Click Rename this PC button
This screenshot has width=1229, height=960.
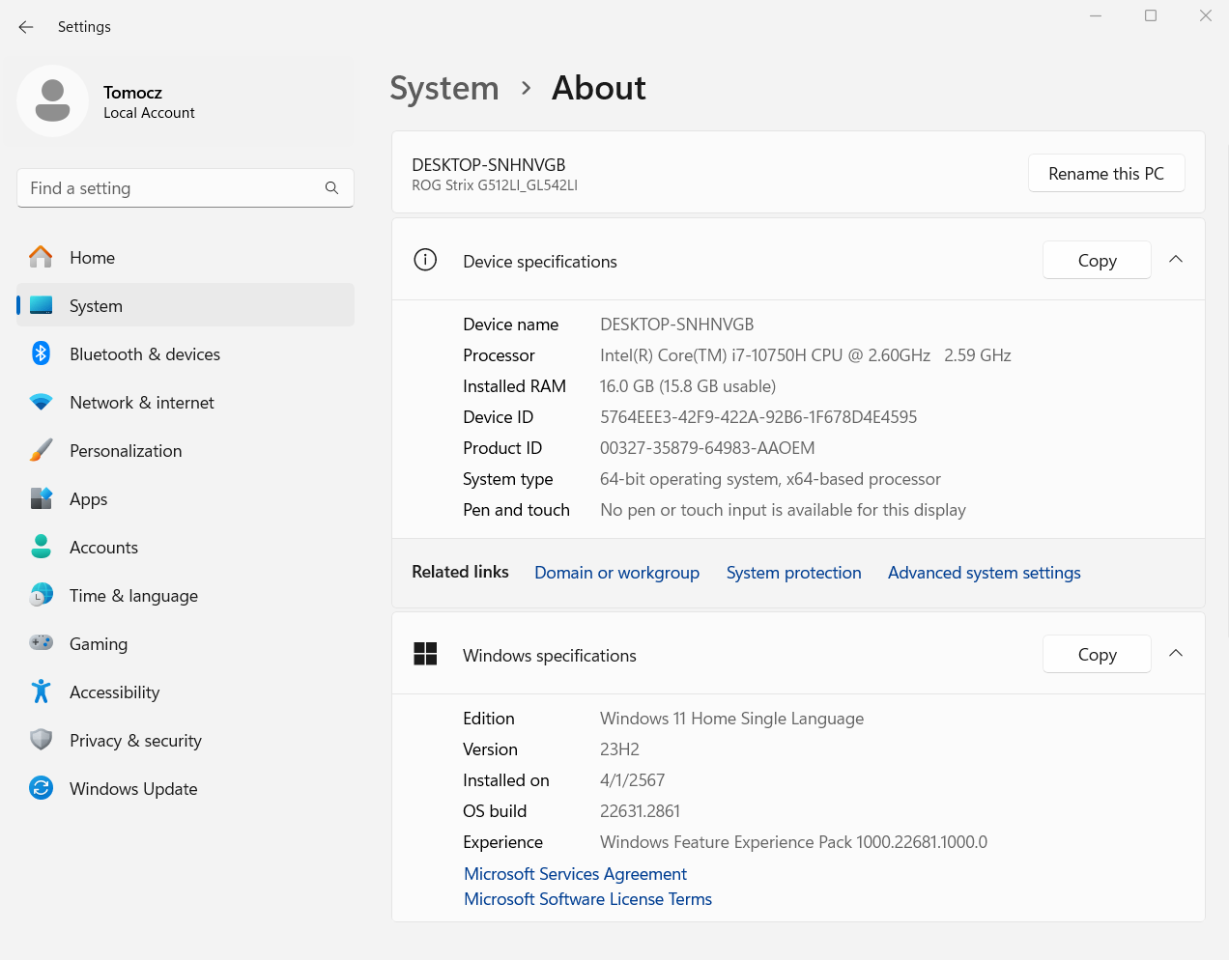pos(1106,173)
